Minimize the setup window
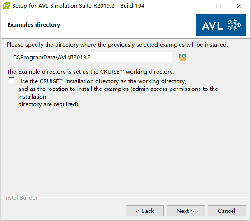Image resolution: width=251 pixels, height=221 pixels. (x=198, y=6)
